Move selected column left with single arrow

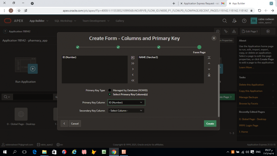133,75
